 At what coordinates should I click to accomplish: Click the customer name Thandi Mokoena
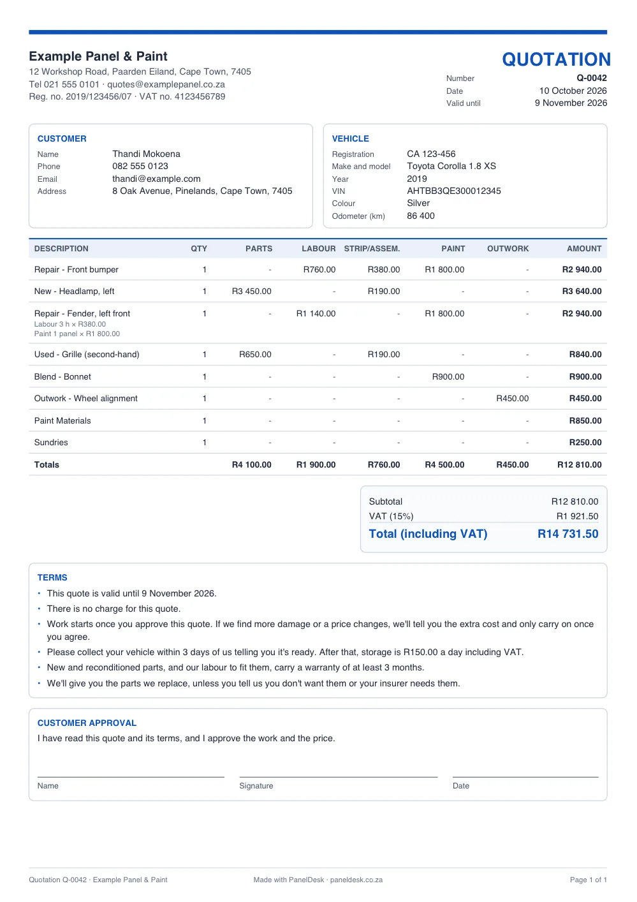[x=146, y=154]
